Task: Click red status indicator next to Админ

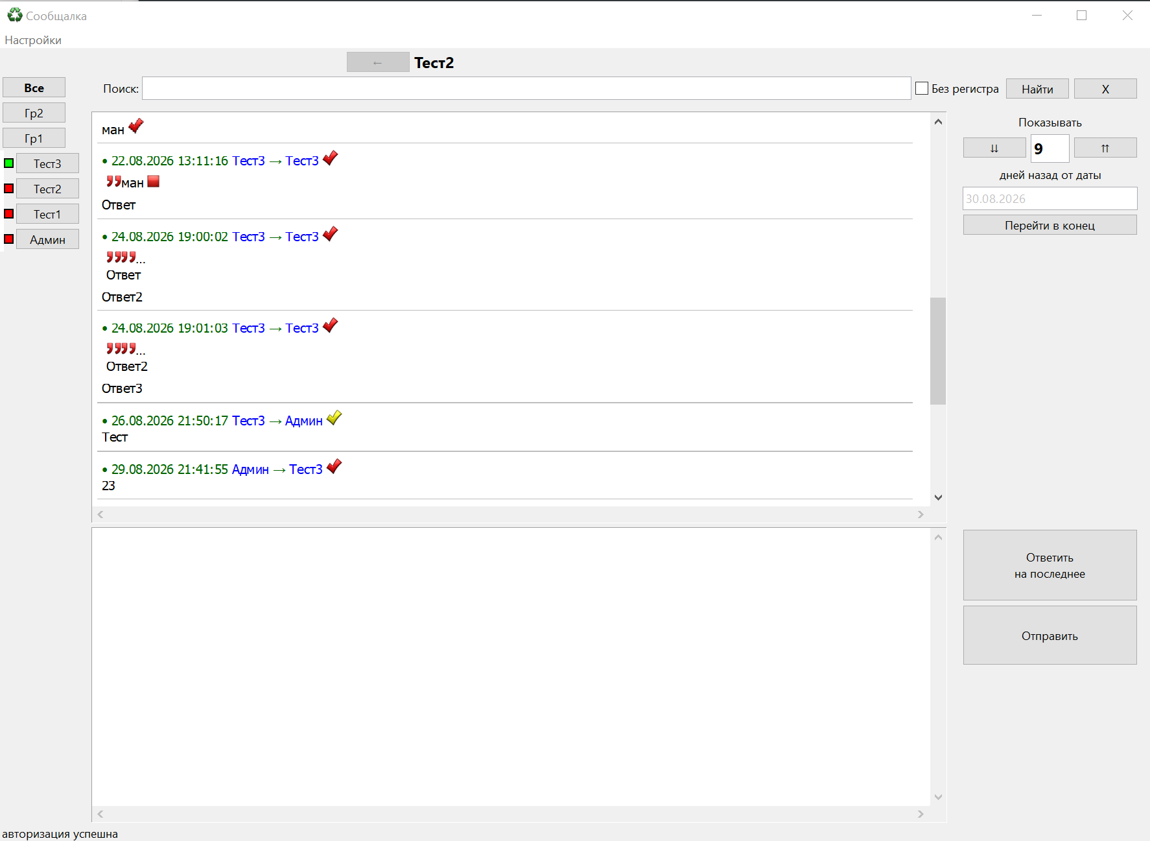Action: click(9, 239)
